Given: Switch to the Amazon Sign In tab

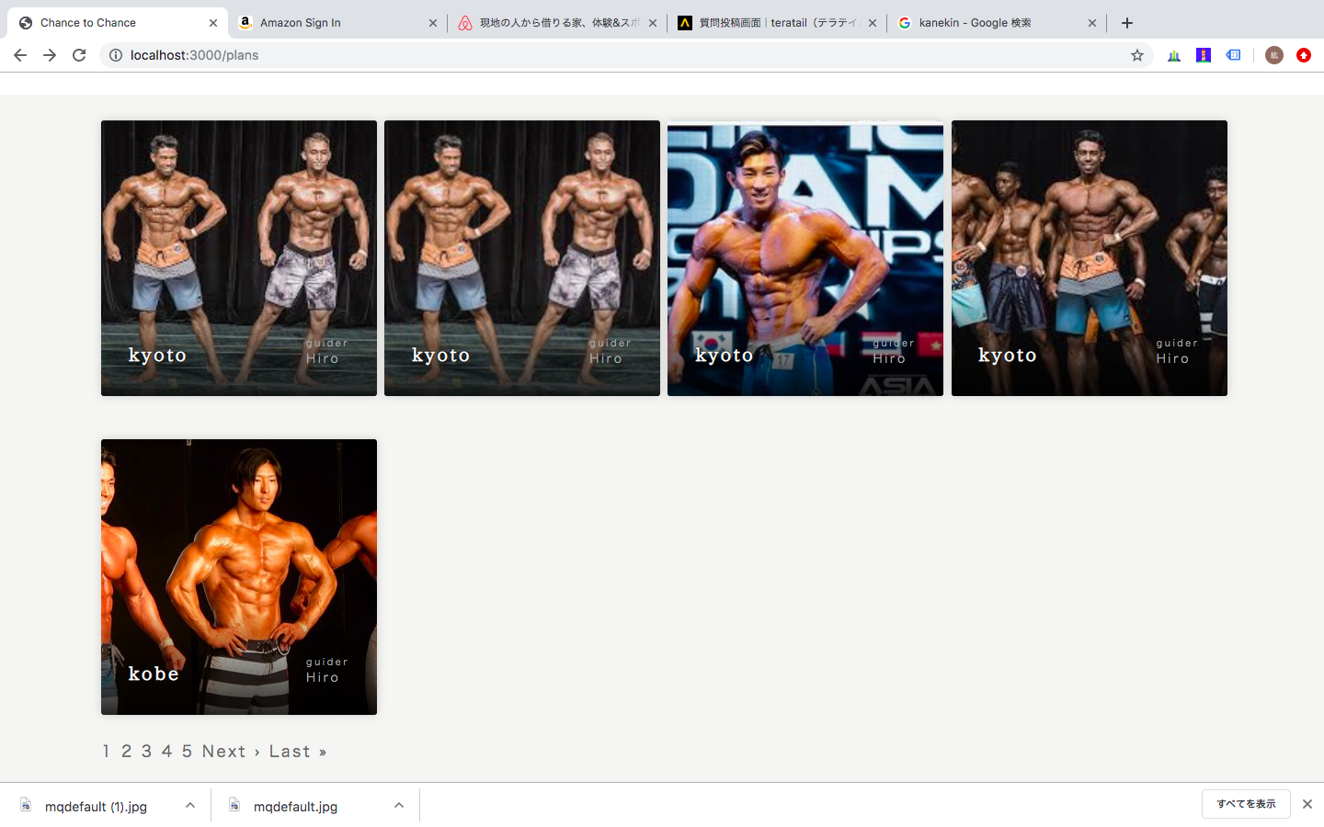Looking at the screenshot, I should 331,23.
